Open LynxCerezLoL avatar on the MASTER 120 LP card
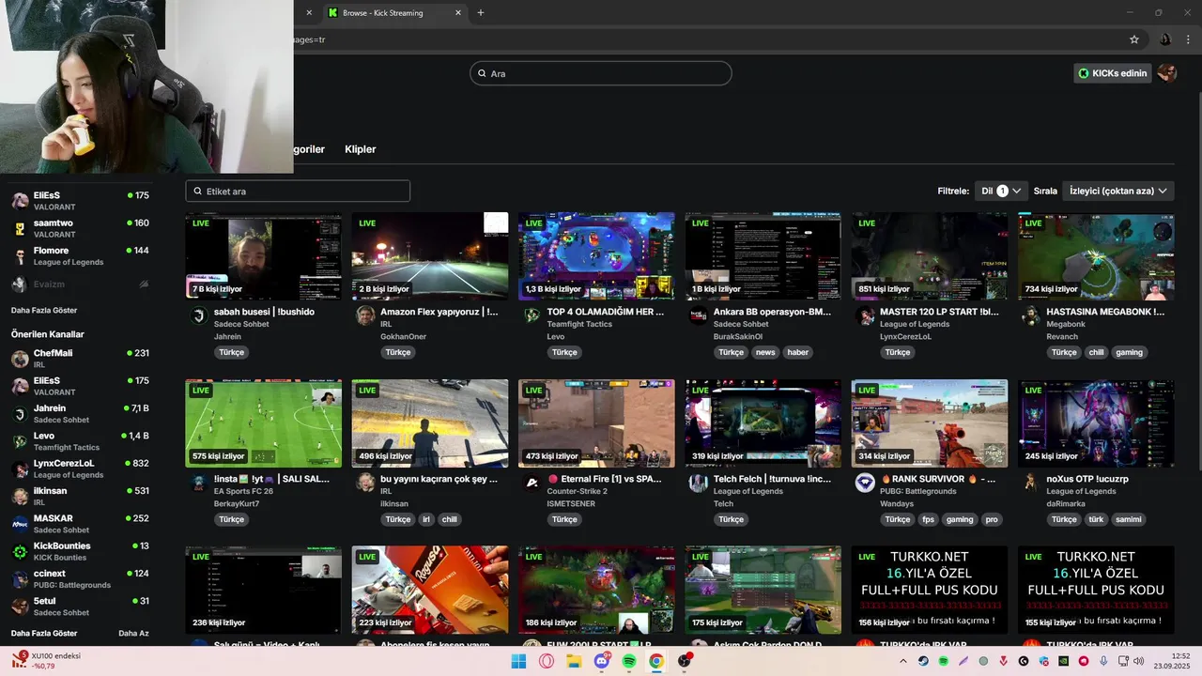 [865, 316]
